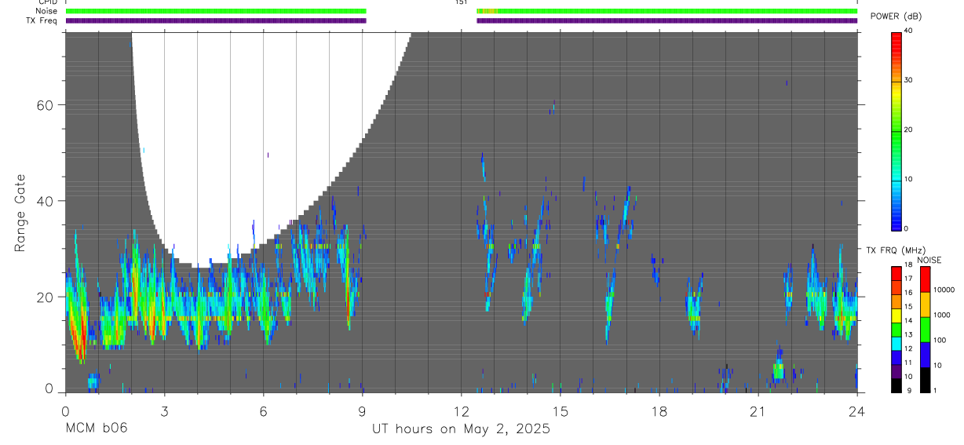Image resolution: width=964 pixels, height=445 pixels.
Task: Click the 3 hour tick label
Action: tap(164, 411)
